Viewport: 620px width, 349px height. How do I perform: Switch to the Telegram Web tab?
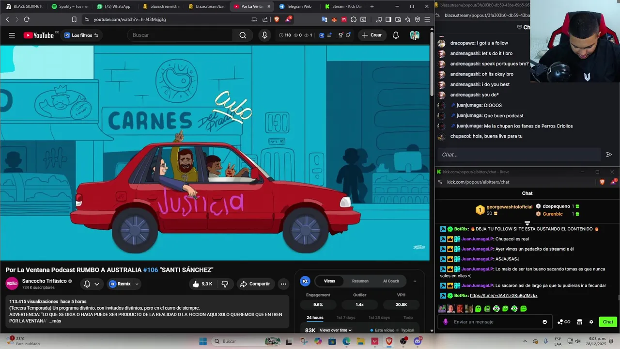point(295,6)
